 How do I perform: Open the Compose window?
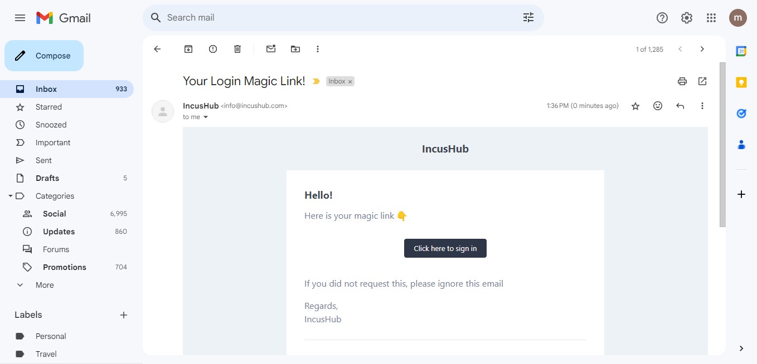click(43, 56)
